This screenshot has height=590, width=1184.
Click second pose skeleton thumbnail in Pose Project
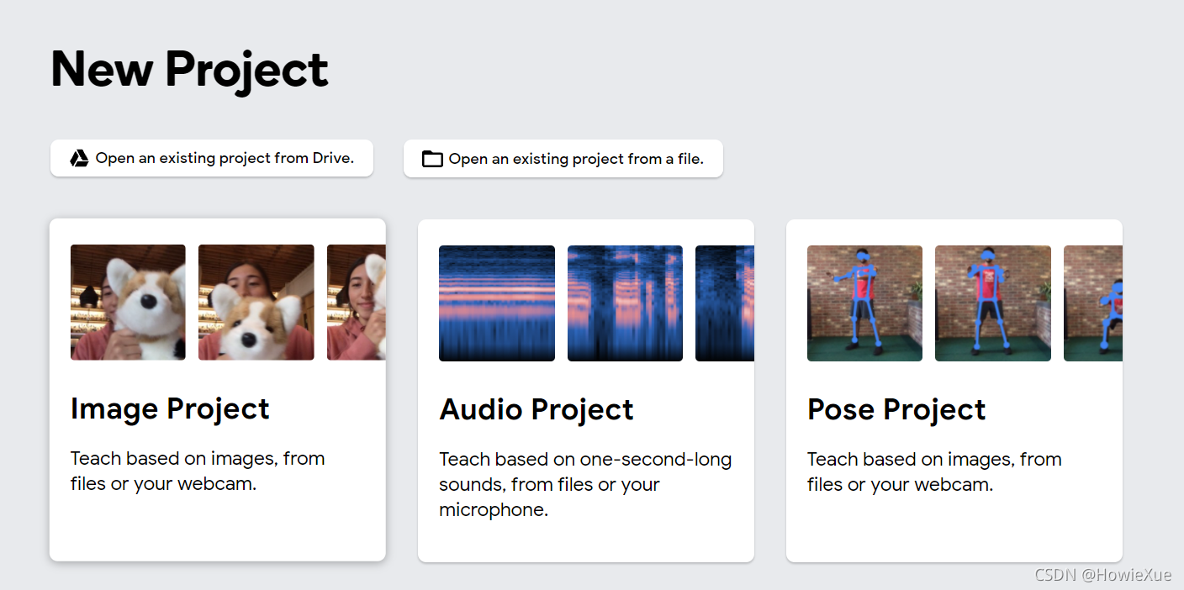pyautogui.click(x=993, y=303)
